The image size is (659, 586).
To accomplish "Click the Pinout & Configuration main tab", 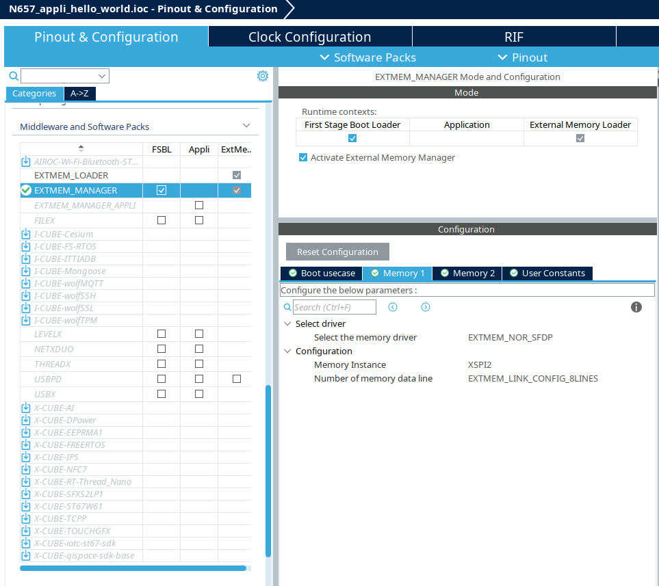I will tap(106, 37).
